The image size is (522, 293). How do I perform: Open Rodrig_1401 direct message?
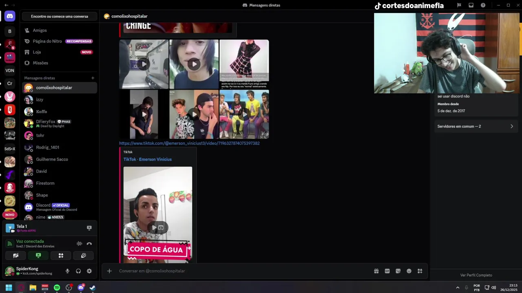pyautogui.click(x=60, y=147)
